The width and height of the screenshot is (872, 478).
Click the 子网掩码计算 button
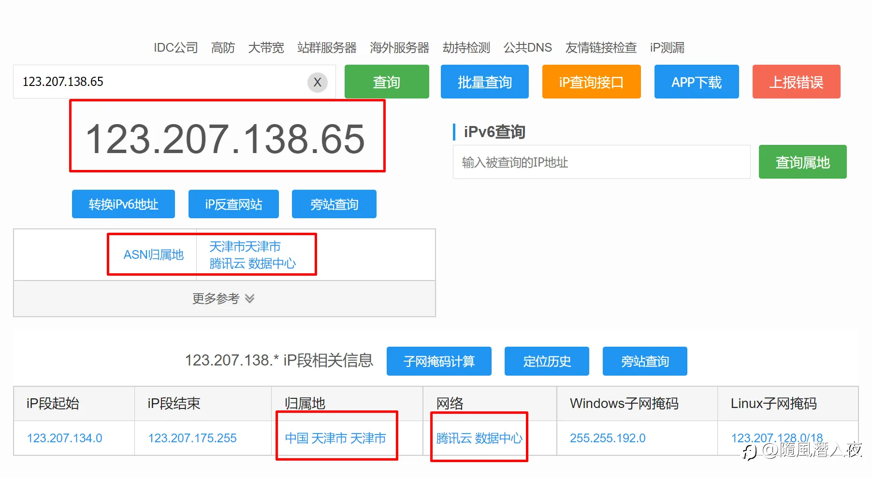point(439,361)
